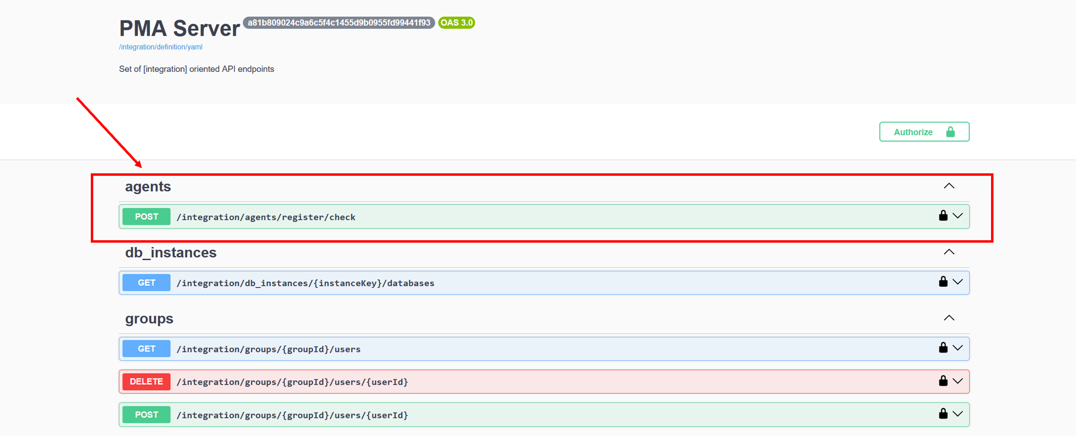Click the green POST badge for agents endpoint
Screen dimensions: 1076x436
pos(146,216)
